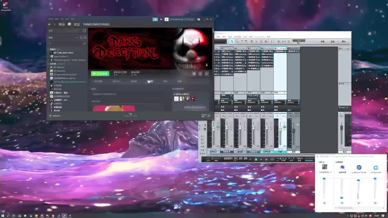Image resolution: width=388 pixels, height=218 pixels.
Task: Click the transport time display 00001.01.01.00
Action: click(236, 159)
